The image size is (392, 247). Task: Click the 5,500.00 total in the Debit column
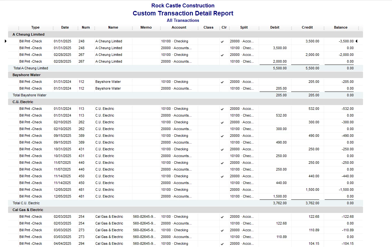pyautogui.click(x=280, y=68)
